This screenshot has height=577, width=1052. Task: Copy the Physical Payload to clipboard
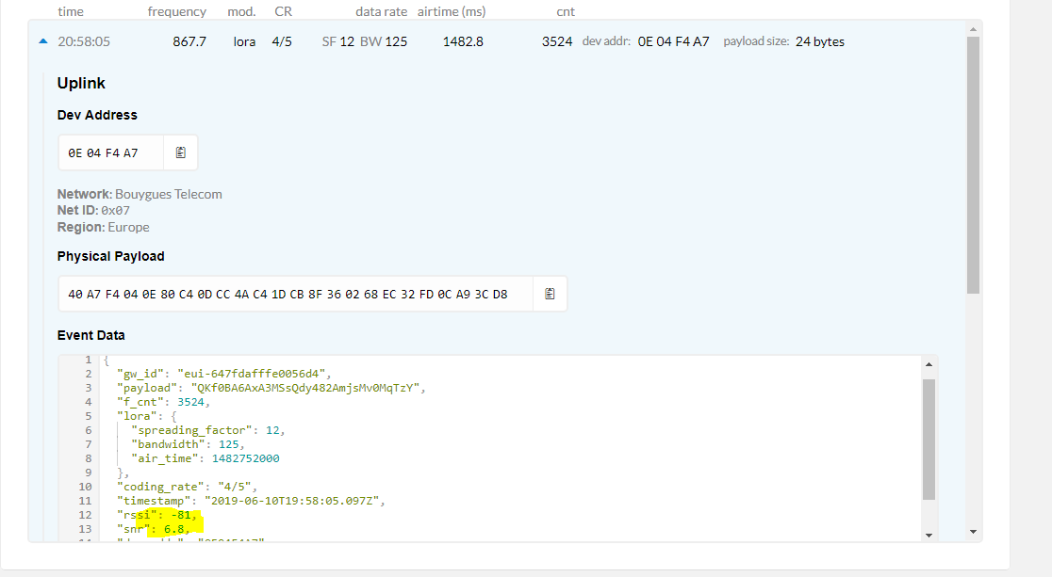(x=550, y=294)
